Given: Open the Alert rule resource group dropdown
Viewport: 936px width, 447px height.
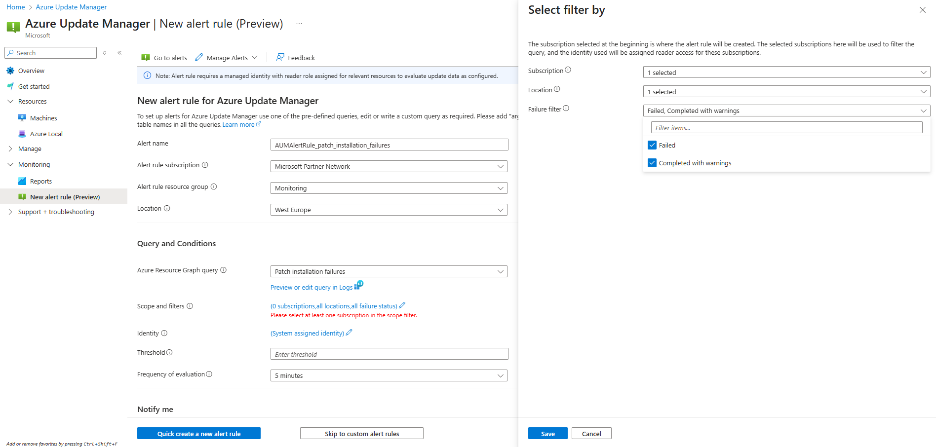Looking at the screenshot, I should (x=389, y=188).
